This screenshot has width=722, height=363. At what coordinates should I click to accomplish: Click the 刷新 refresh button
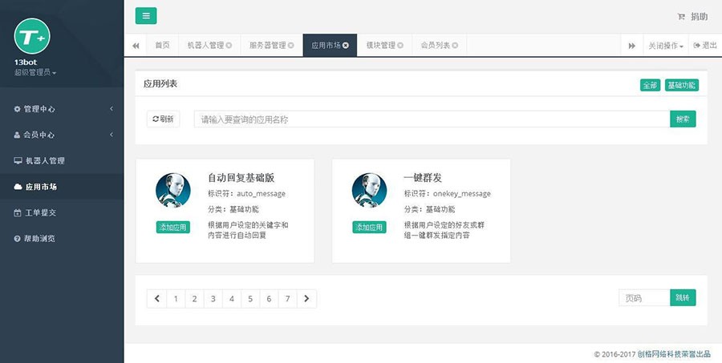pyautogui.click(x=163, y=119)
